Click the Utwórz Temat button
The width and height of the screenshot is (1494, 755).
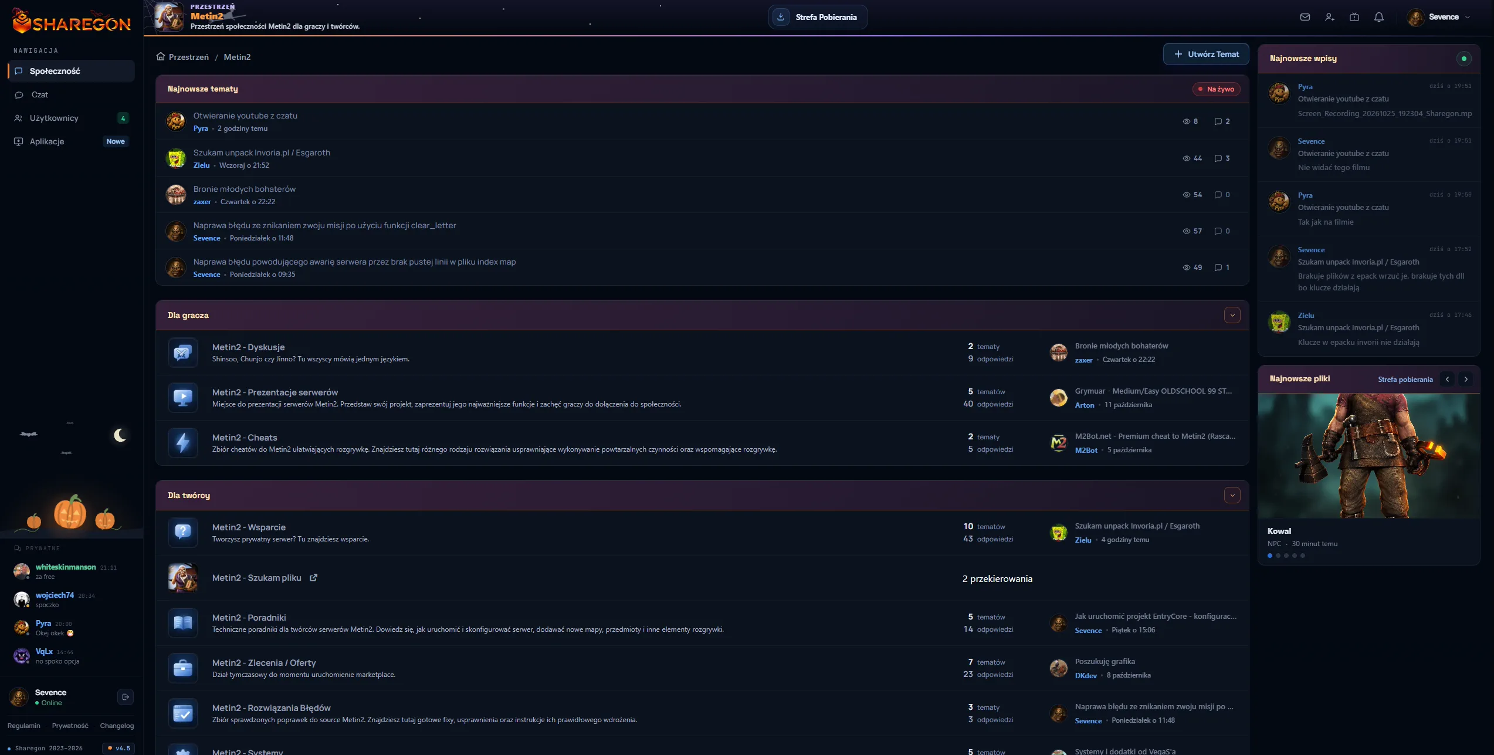(1206, 54)
